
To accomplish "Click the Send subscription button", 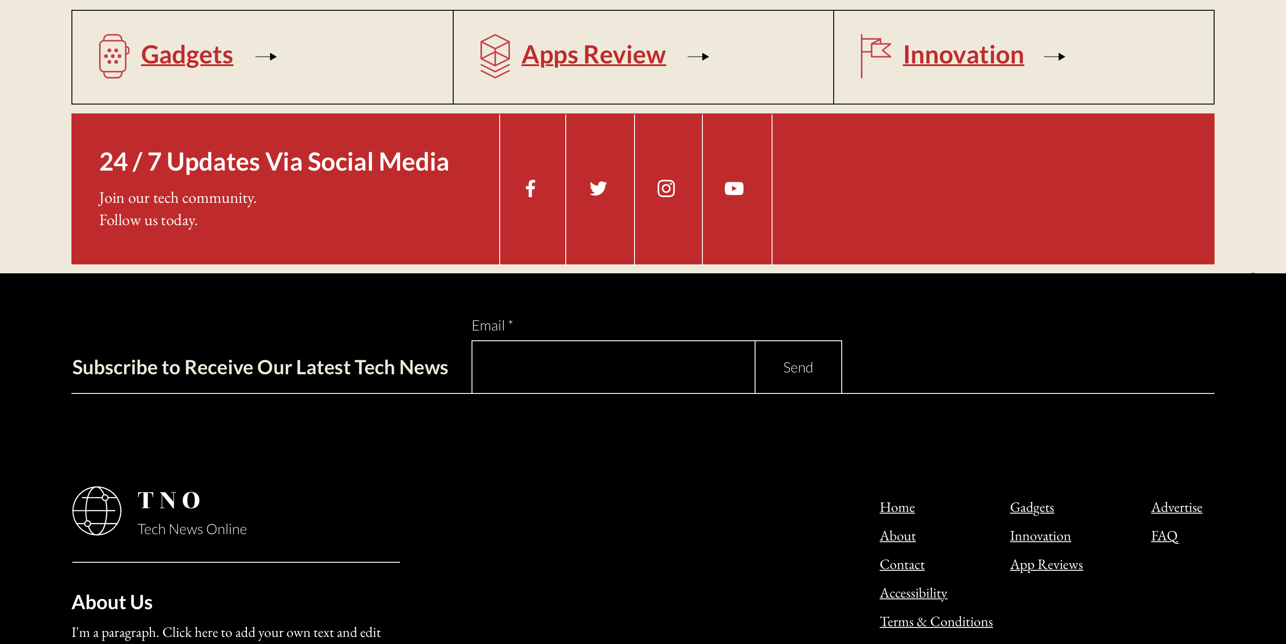I will [x=797, y=367].
